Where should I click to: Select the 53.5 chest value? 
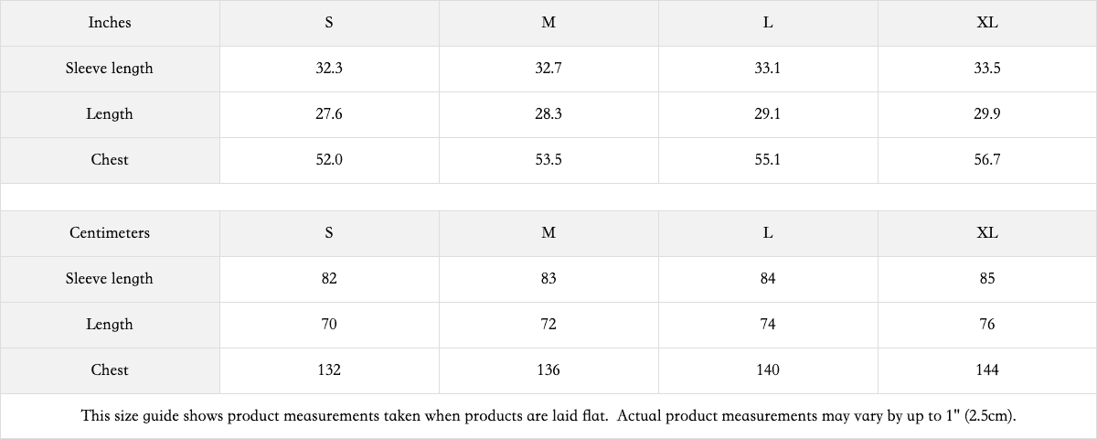click(548, 160)
